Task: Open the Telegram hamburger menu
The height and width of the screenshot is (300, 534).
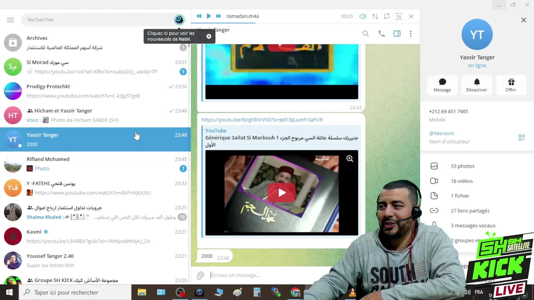Action: click(10, 20)
